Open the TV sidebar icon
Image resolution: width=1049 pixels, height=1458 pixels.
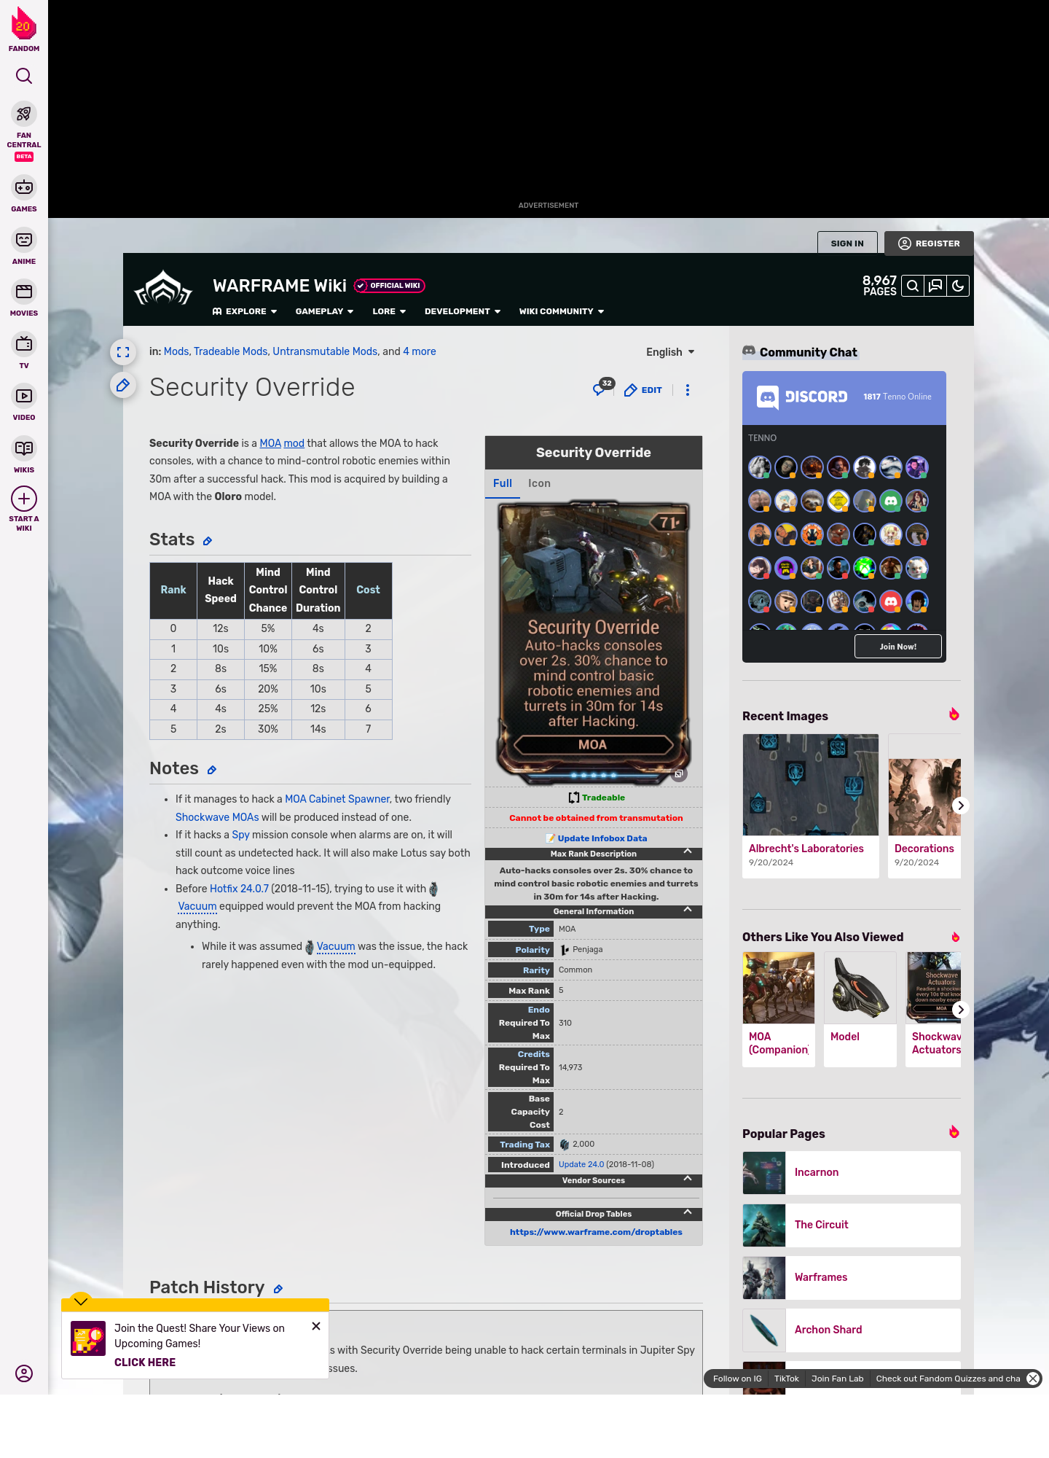pyautogui.click(x=24, y=343)
